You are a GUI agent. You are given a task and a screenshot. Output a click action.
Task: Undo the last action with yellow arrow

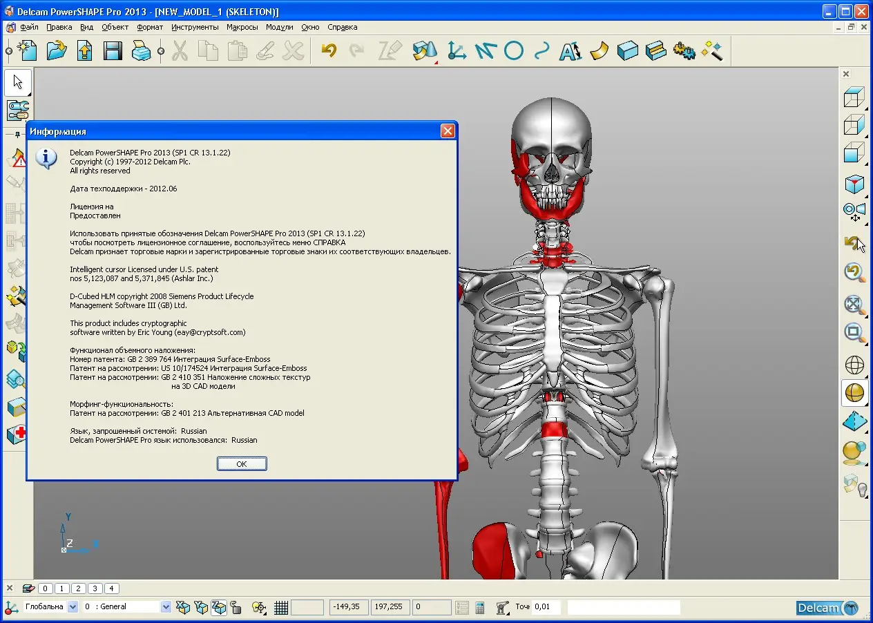(329, 51)
